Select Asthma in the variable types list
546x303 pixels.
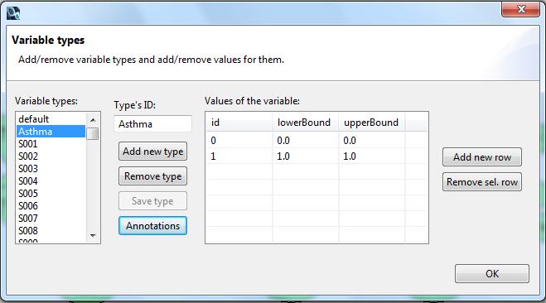point(51,132)
